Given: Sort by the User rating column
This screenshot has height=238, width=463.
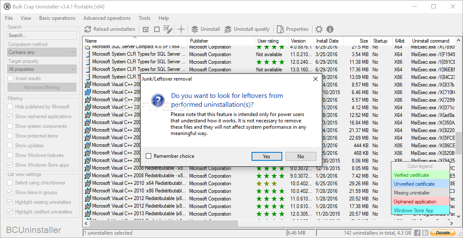Looking at the screenshot, I should [x=271, y=41].
